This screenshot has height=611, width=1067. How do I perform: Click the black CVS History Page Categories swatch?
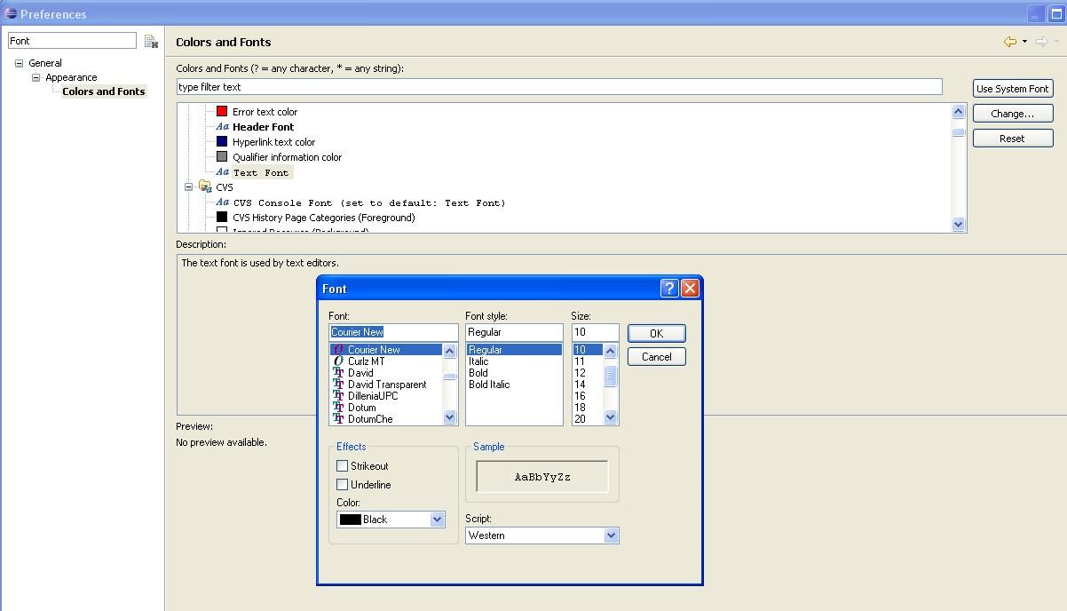coord(222,217)
